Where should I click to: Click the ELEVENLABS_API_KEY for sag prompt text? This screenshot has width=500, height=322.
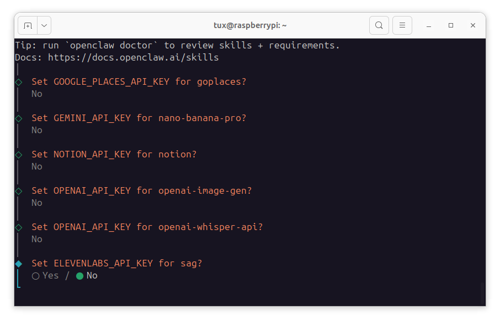click(116, 264)
